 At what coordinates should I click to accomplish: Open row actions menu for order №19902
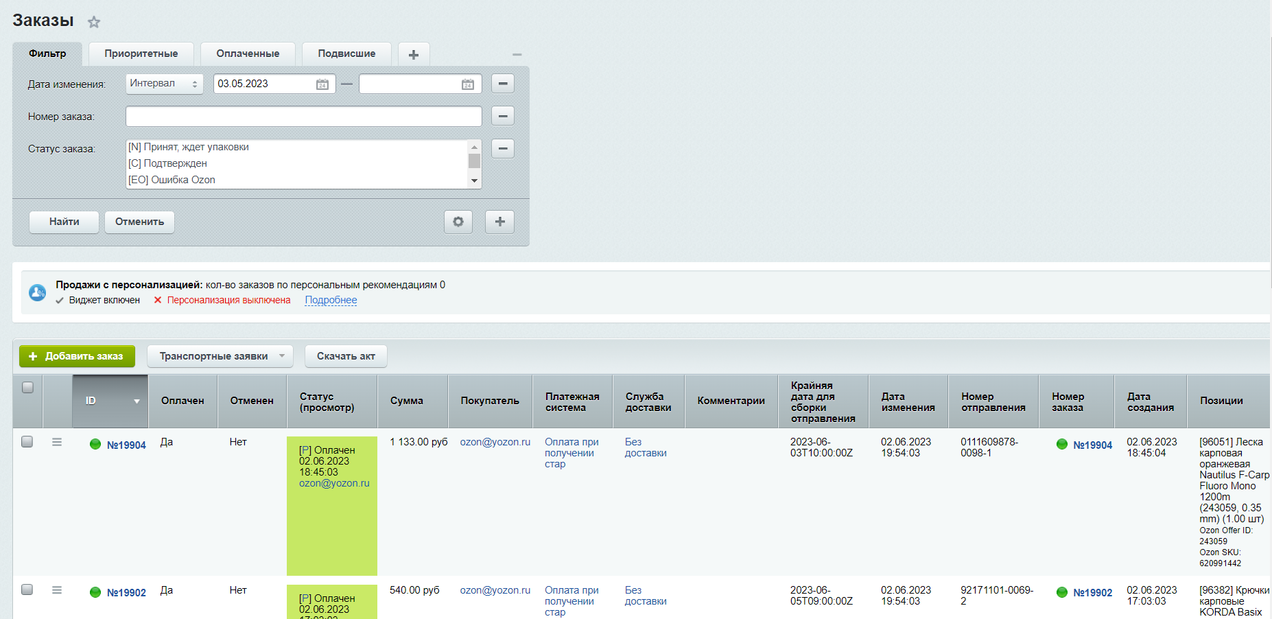[57, 590]
